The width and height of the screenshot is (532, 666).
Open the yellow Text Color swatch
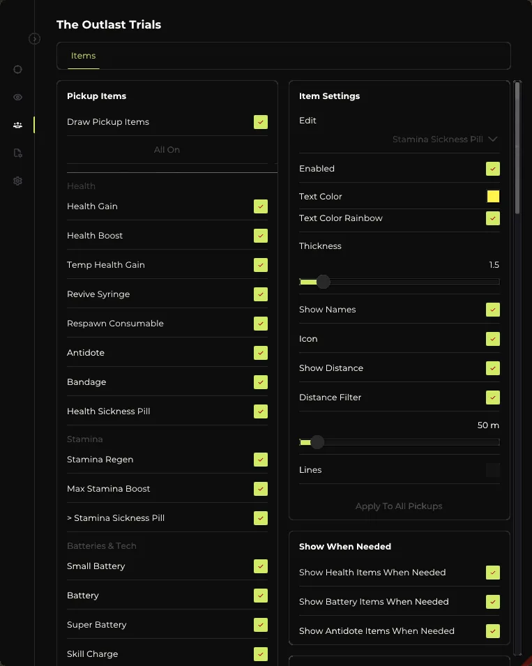point(493,196)
